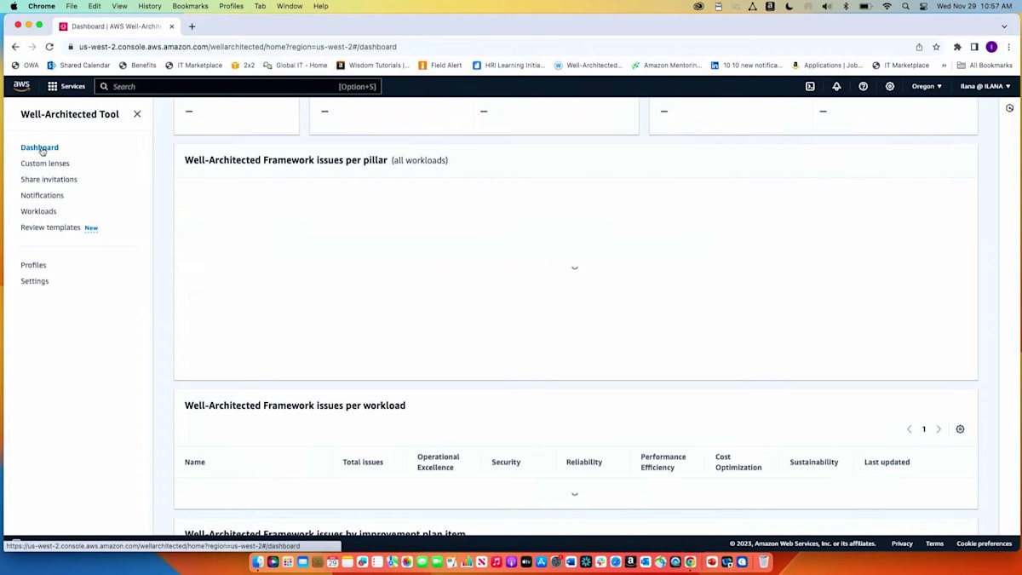Open a new Chrome tab
The width and height of the screenshot is (1022, 575).
pyautogui.click(x=192, y=26)
